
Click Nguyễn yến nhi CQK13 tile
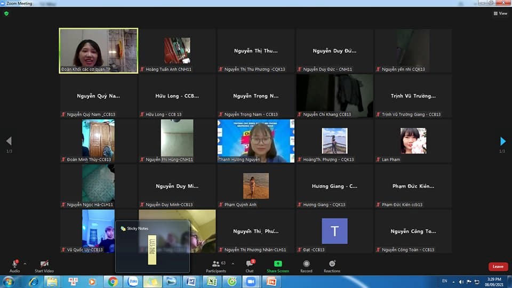click(413, 51)
